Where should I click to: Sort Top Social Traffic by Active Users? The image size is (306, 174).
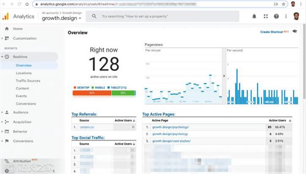(125, 144)
